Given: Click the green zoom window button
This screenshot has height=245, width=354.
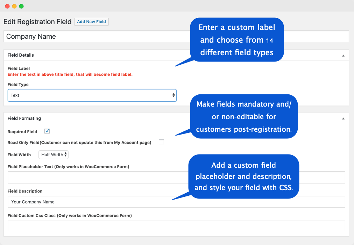Looking at the screenshot, I should click(21, 6).
